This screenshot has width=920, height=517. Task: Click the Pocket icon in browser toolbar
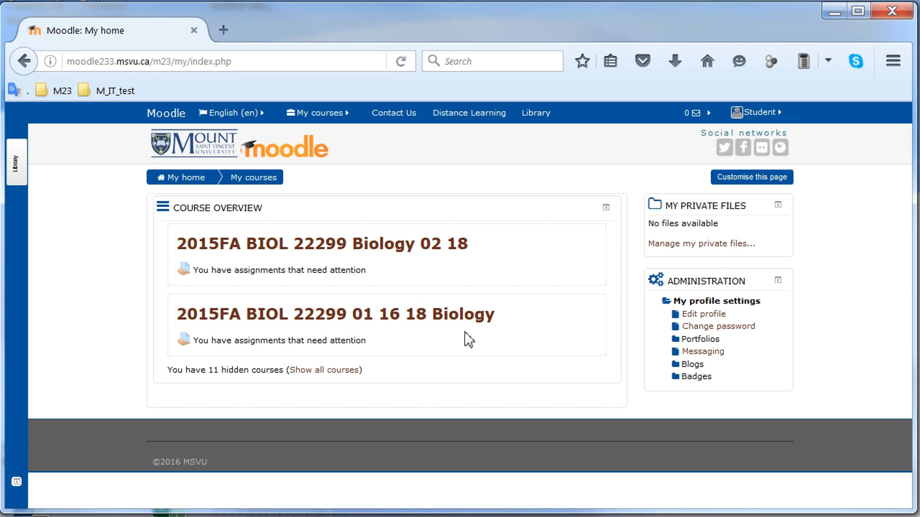pos(642,61)
